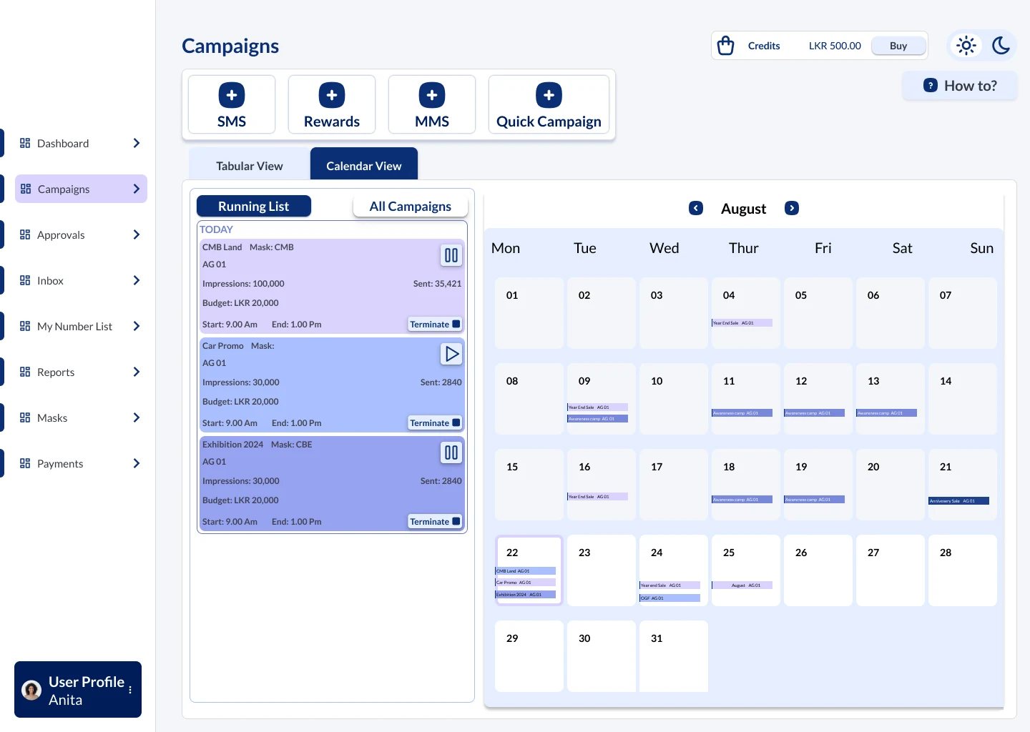Switch to Tabular View tab
This screenshot has width=1030, height=732.
tap(250, 165)
